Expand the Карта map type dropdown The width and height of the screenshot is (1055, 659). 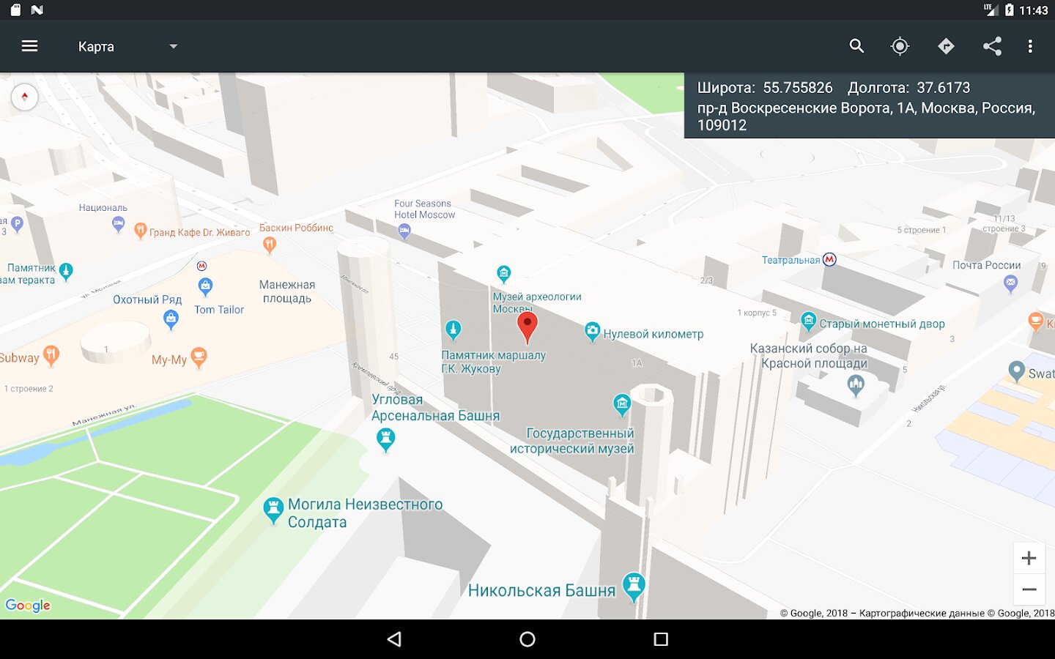pos(128,46)
